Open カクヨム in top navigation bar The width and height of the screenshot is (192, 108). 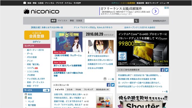68,3
